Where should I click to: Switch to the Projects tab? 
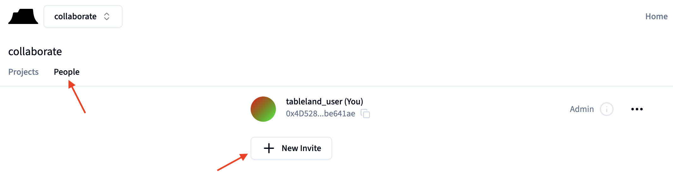point(23,72)
